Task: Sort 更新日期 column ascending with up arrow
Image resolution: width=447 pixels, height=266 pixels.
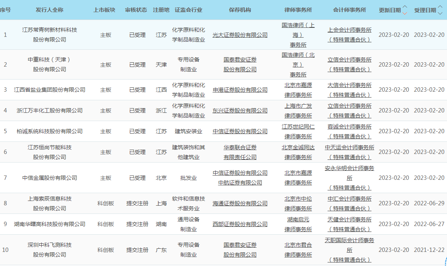Action: click(x=405, y=7)
